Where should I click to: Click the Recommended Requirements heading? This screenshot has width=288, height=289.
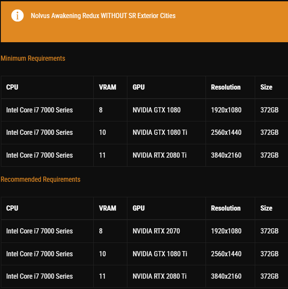[41, 179]
